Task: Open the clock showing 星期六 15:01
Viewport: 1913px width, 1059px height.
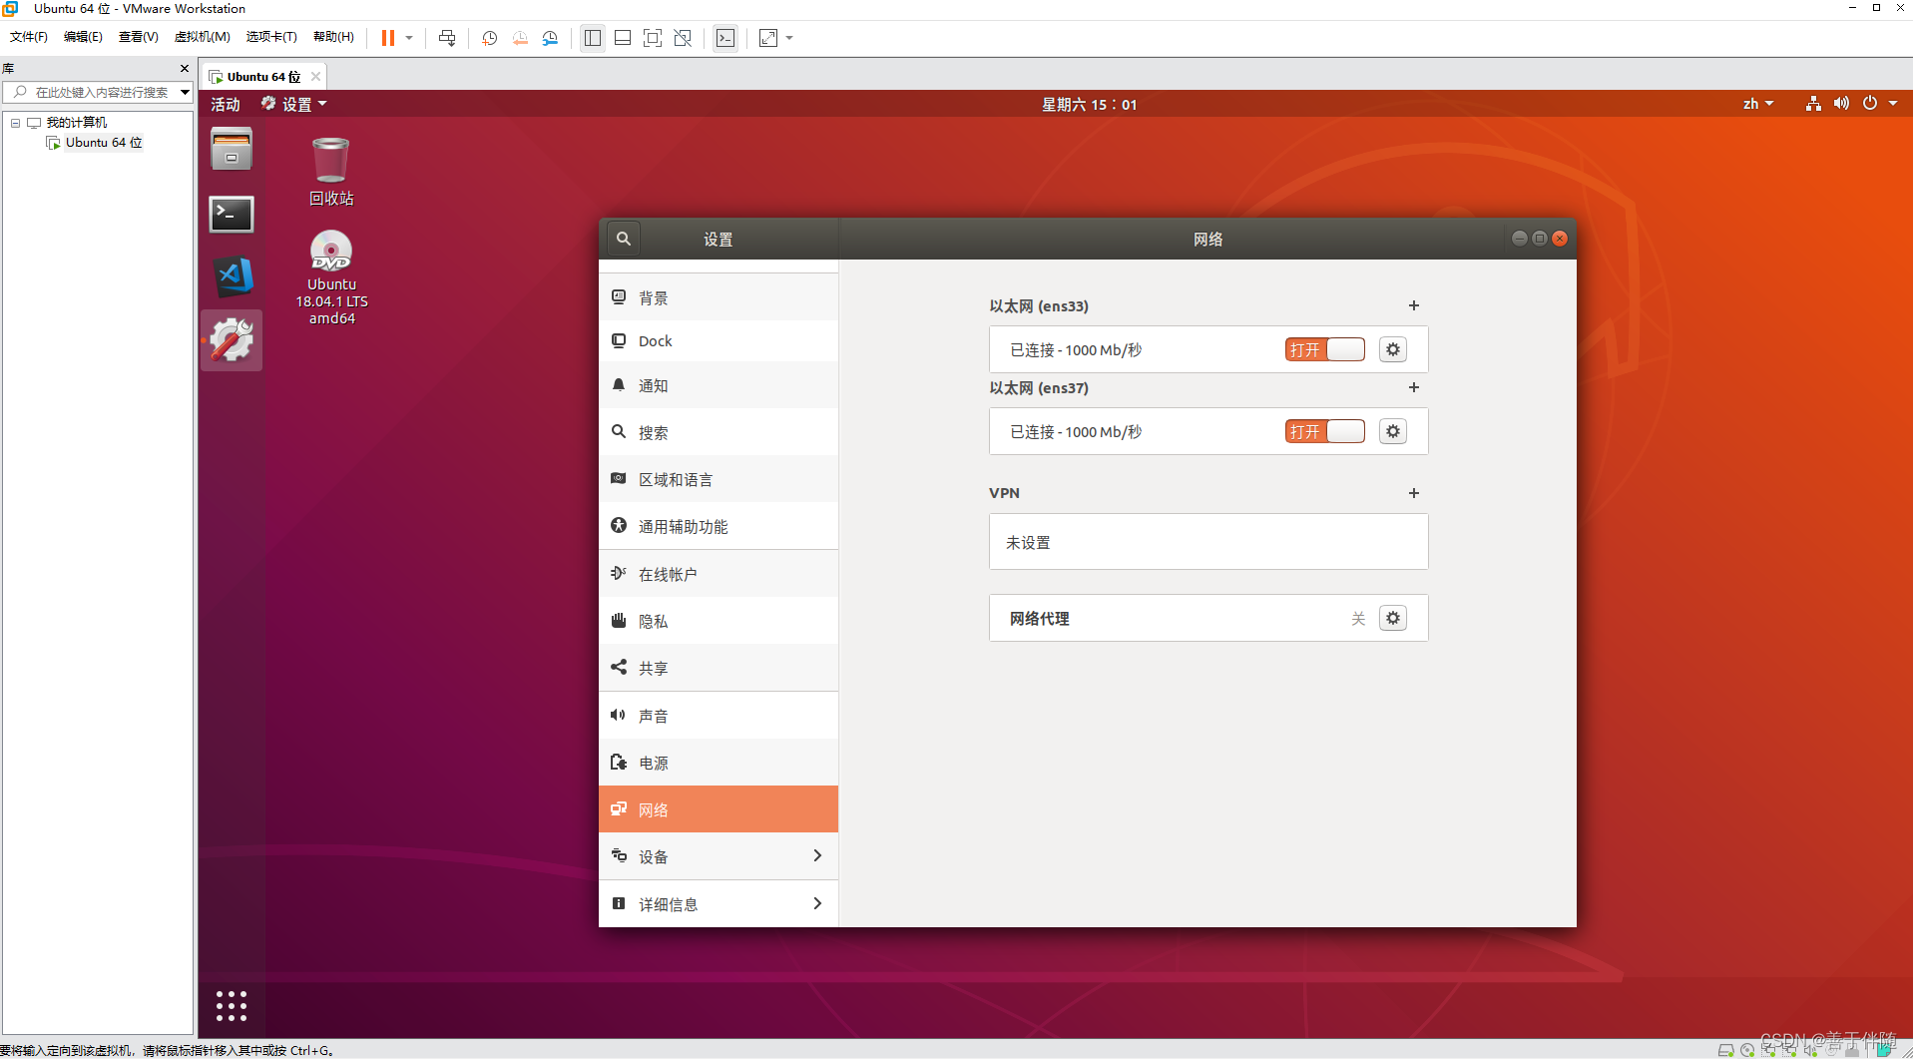Action: 1089,104
